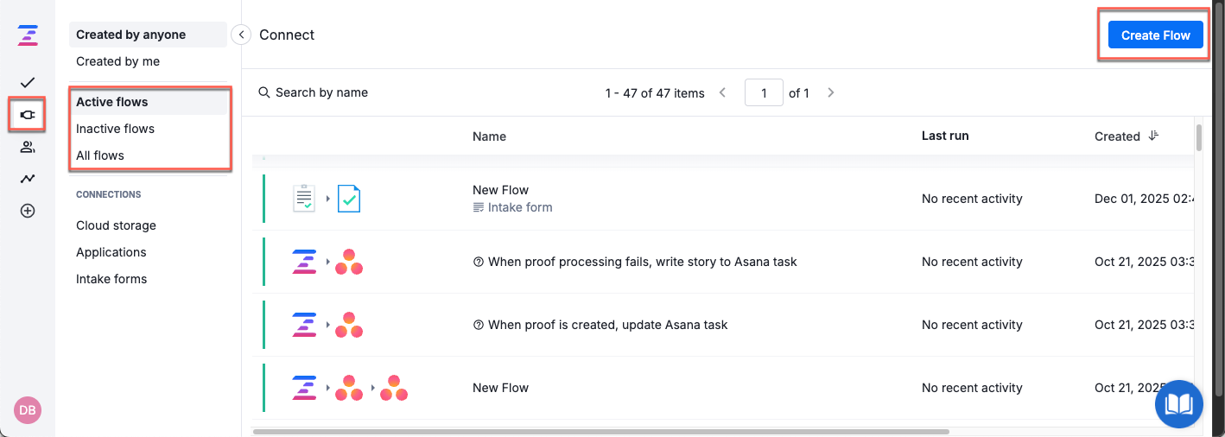The height and width of the screenshot is (437, 1225).
Task: Select the Active flows filter
Action: 112,102
